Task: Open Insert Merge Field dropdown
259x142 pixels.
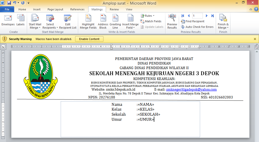Action: pos(130,22)
